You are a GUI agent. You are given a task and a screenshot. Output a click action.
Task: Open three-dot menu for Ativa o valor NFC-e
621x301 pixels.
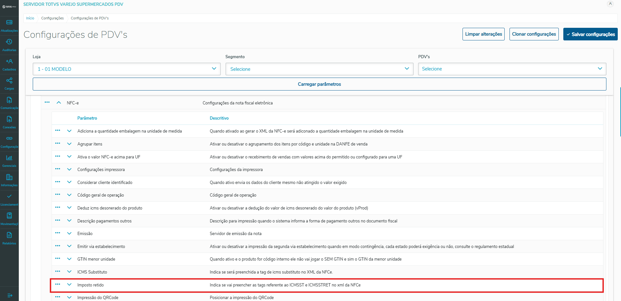58,156
